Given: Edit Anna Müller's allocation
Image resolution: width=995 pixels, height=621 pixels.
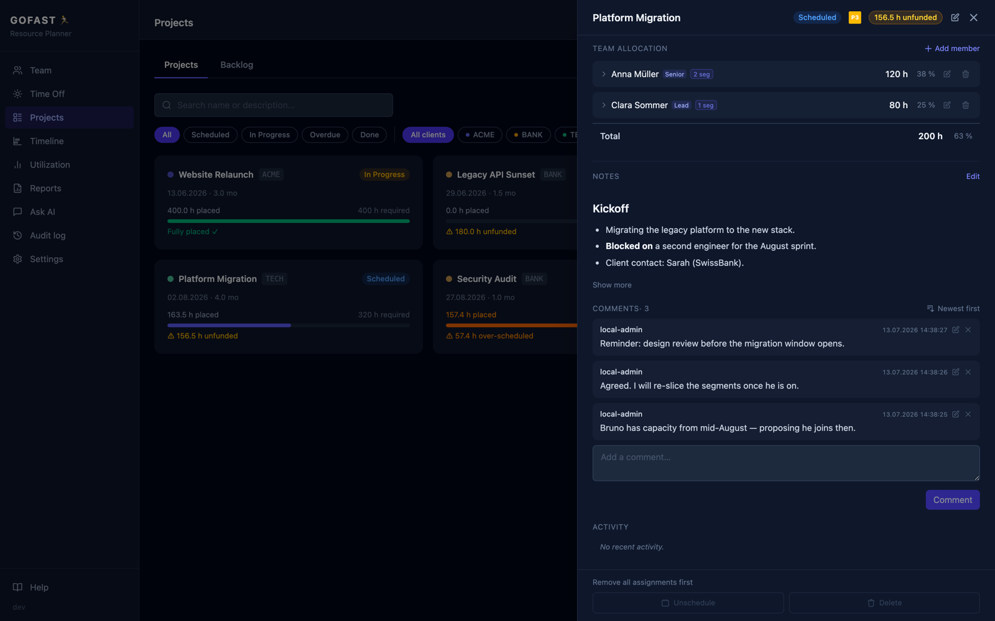Looking at the screenshot, I should tap(946, 74).
